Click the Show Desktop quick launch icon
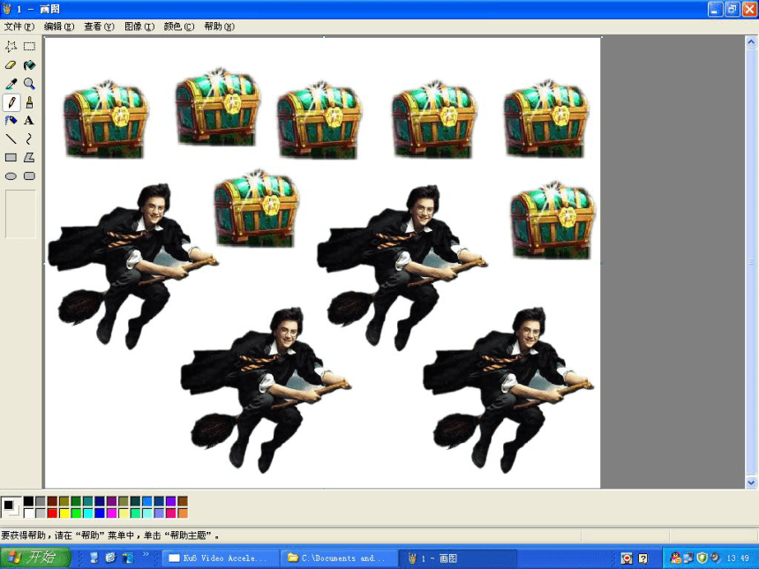 (x=94, y=558)
